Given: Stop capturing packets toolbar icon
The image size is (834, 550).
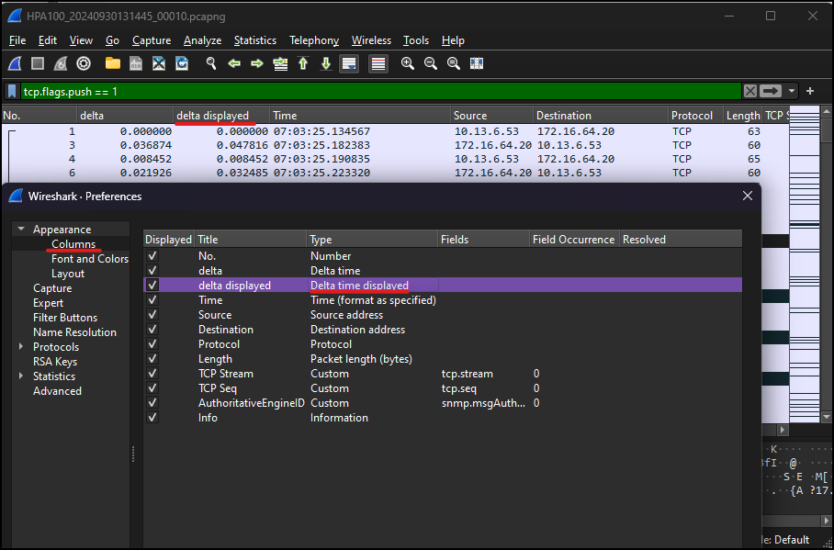Looking at the screenshot, I should tap(38, 64).
